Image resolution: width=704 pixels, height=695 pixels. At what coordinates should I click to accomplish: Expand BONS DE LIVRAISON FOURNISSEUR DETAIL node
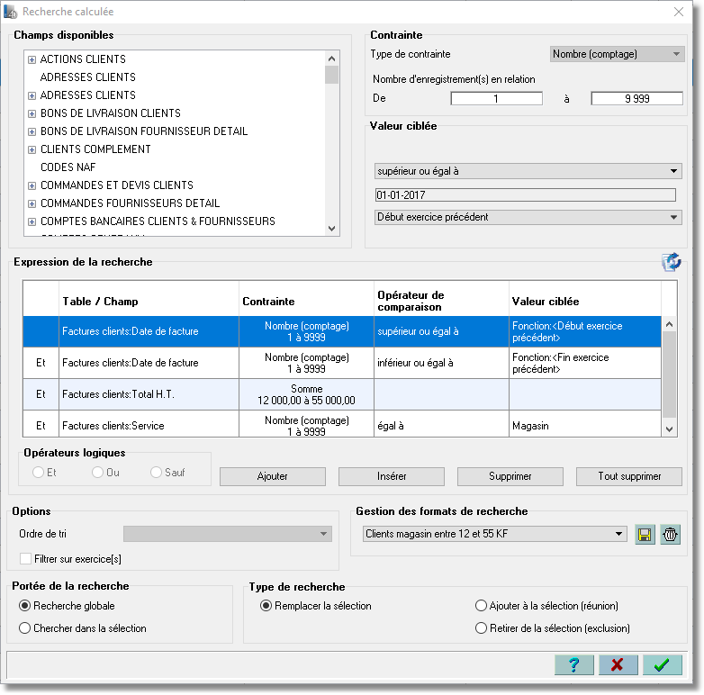coord(32,131)
